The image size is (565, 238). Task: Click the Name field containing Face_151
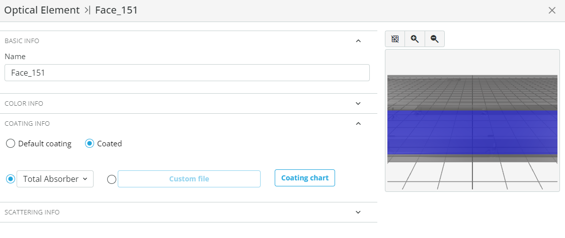tap(187, 73)
